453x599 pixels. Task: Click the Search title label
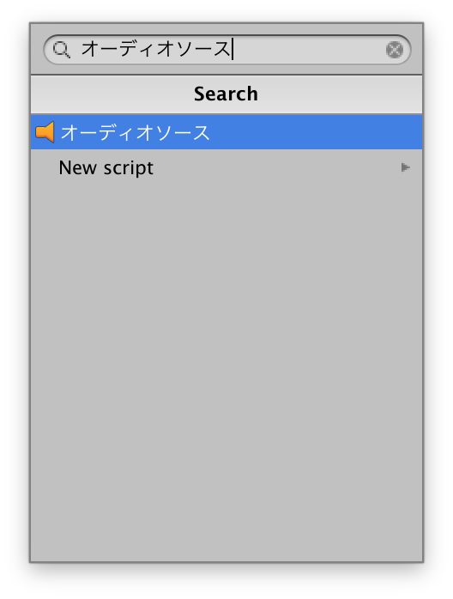pyautogui.click(x=226, y=94)
